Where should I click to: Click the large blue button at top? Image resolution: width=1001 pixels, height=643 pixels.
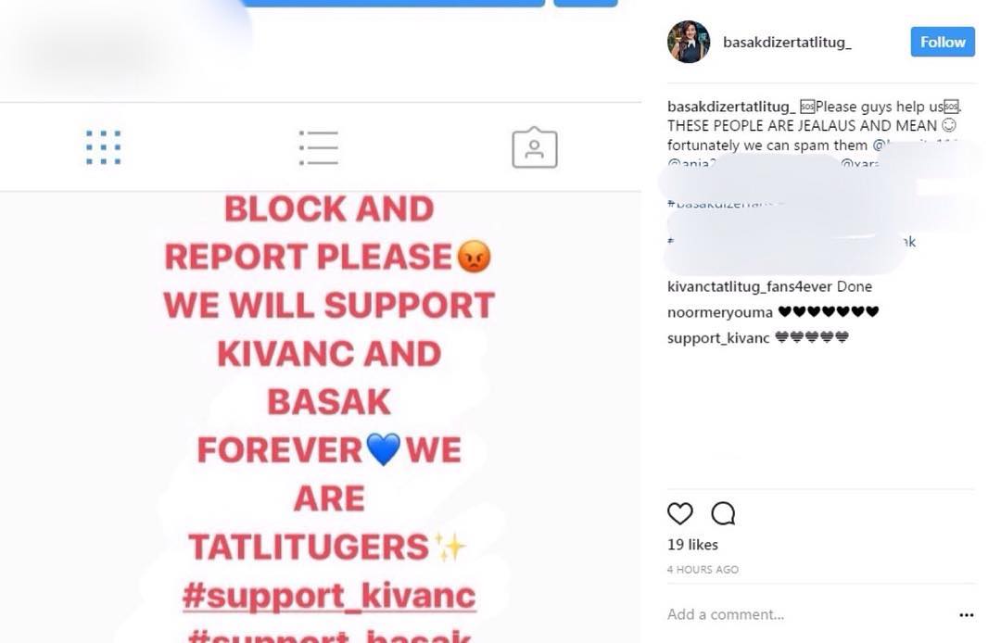point(393,3)
